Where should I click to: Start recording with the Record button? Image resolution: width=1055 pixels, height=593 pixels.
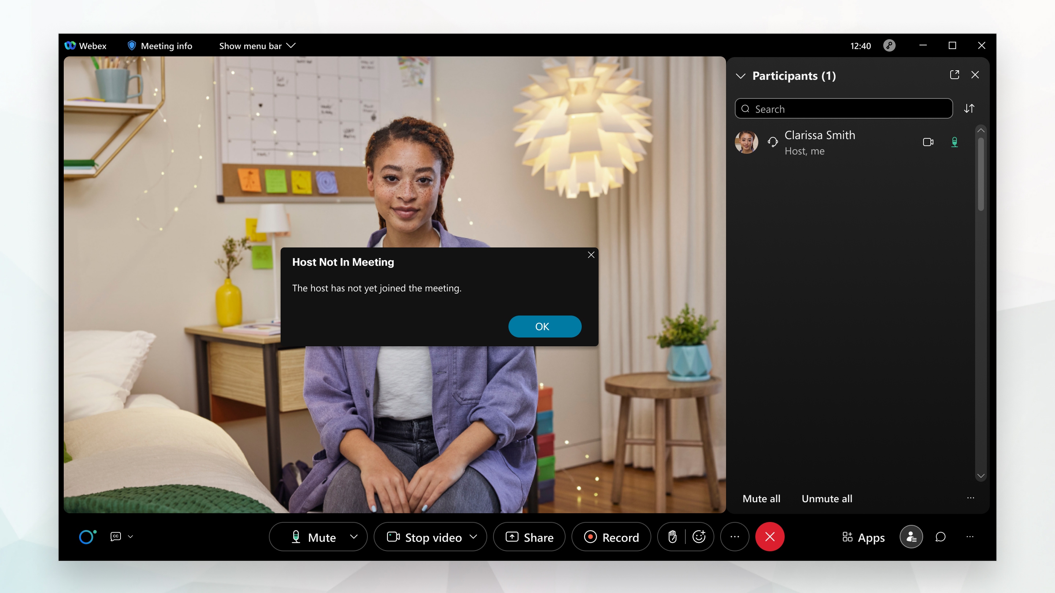[611, 537]
